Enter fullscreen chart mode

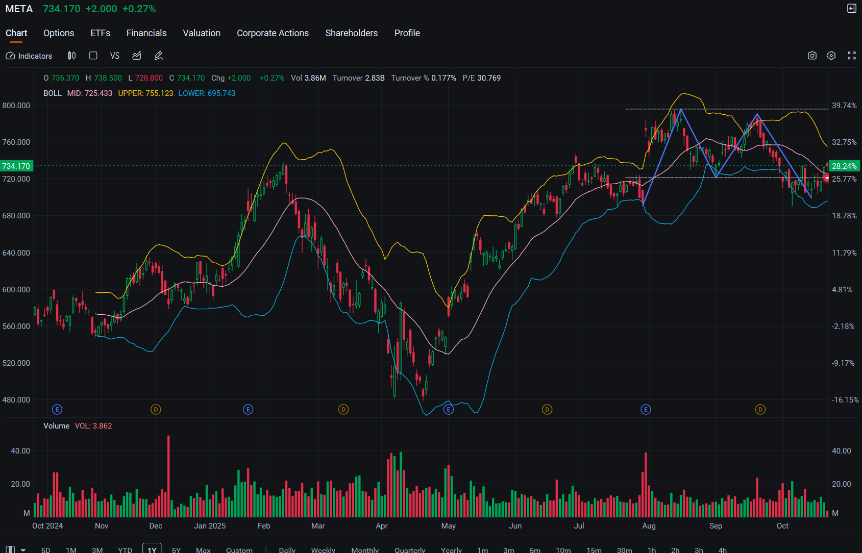coord(852,56)
